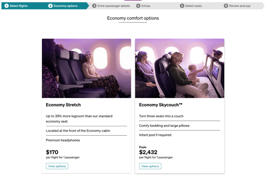This screenshot has width=266, height=176.
Task: Click the Economy Stretch seat photo
Action: point(87,68)
